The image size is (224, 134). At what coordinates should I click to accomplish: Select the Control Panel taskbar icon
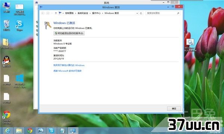(x=73, y=131)
